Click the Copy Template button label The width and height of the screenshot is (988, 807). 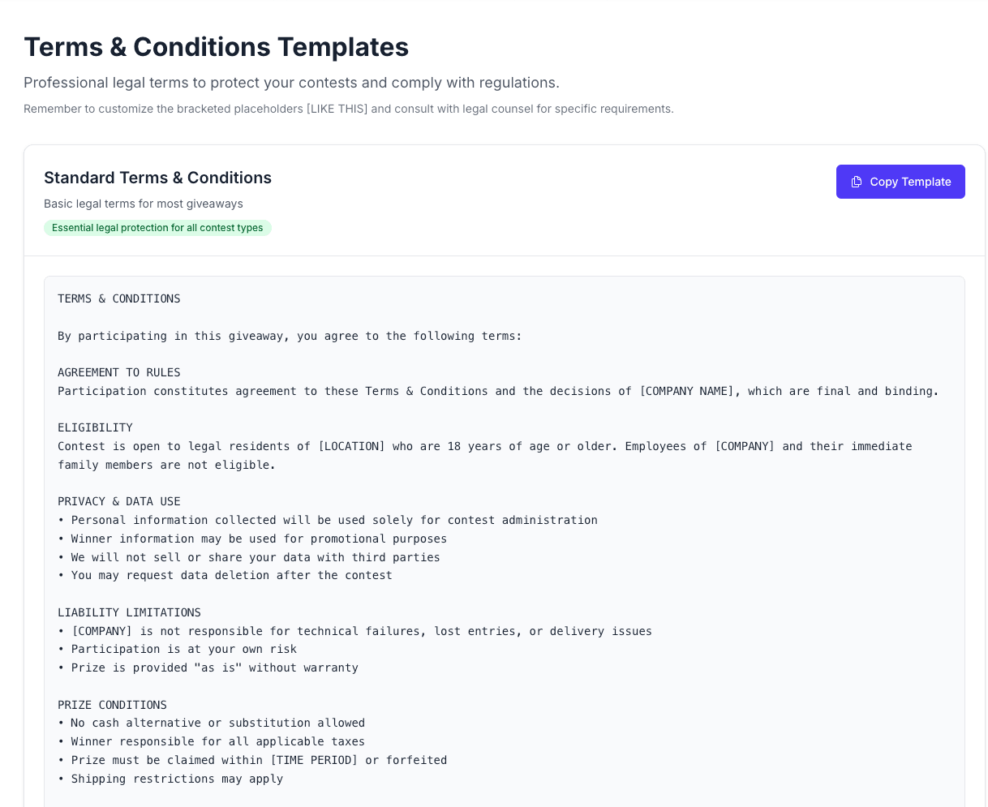[x=910, y=182]
